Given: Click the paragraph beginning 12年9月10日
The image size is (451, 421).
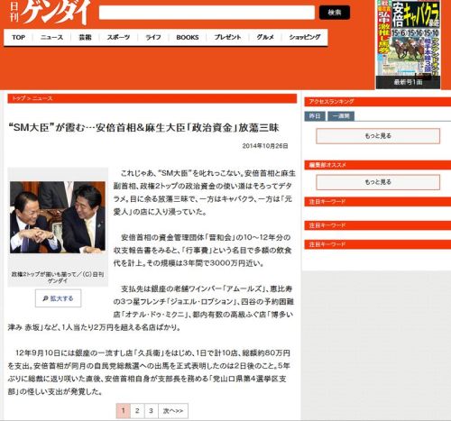Looking at the screenshot, I should (149, 372).
